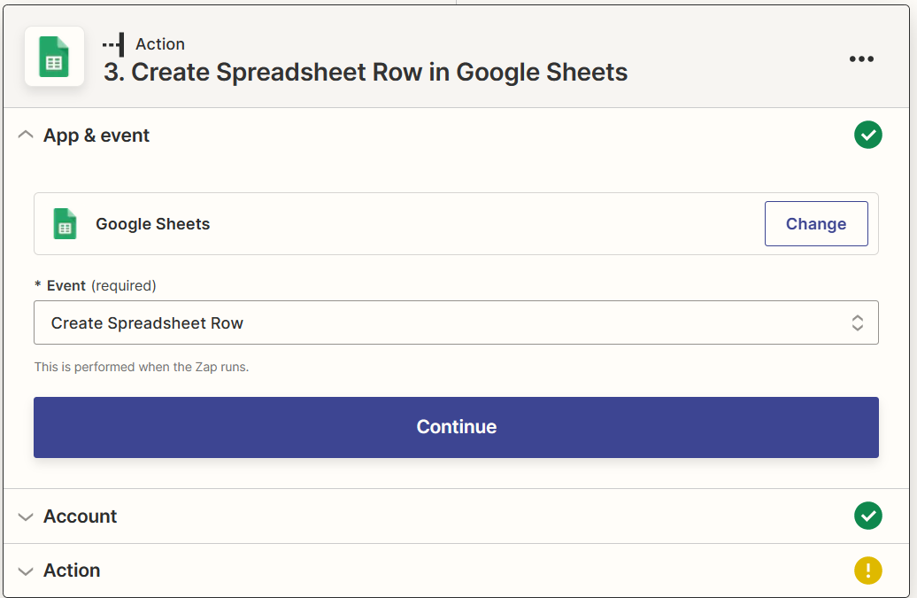Click the Change app button
Image resolution: width=917 pixels, height=598 pixels.
815,224
